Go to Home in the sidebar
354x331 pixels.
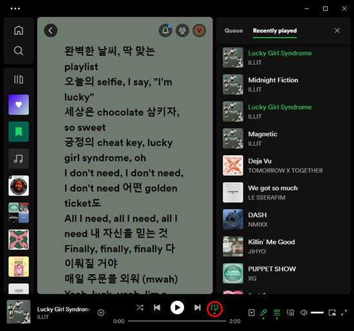[x=19, y=30]
